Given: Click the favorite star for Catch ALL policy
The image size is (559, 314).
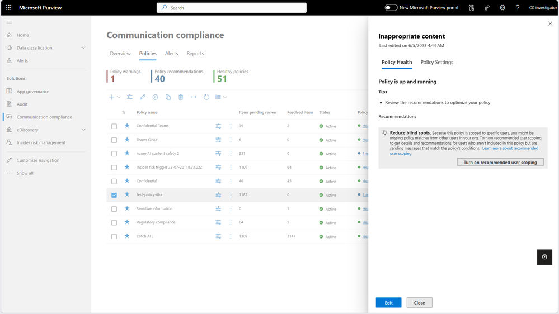Looking at the screenshot, I should (x=127, y=236).
